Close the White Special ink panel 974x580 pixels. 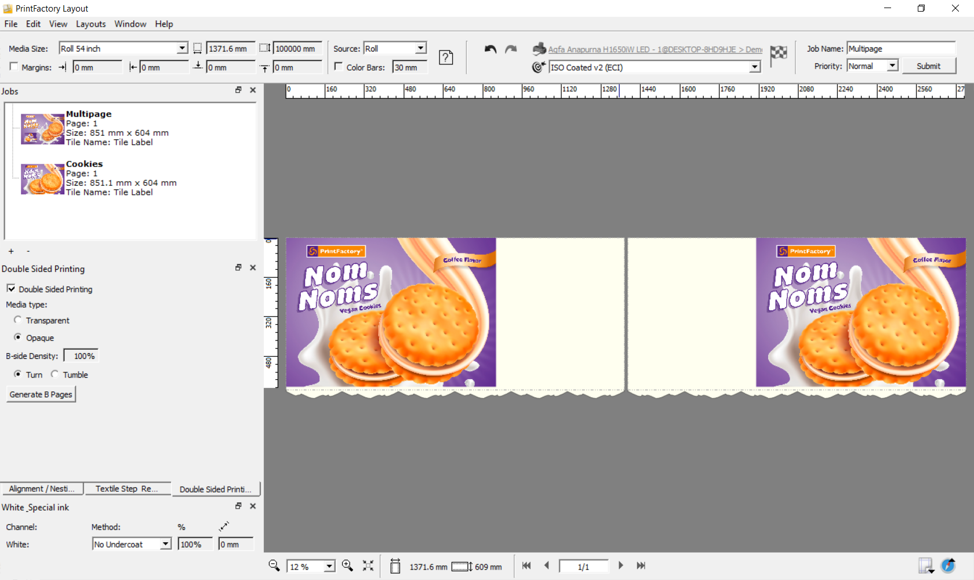(x=253, y=506)
